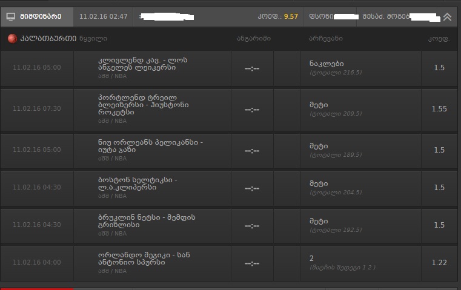Click score placeholder in Boston Celtics row
Viewport: 461px width, 290px height.
(x=252, y=189)
